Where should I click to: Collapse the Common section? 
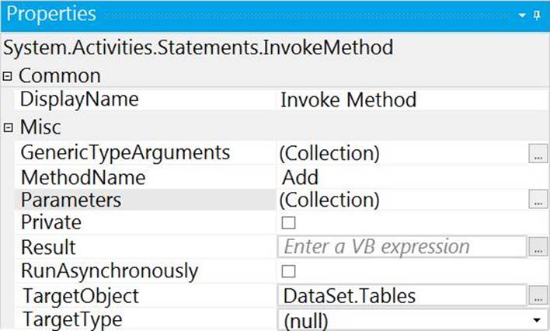8,75
